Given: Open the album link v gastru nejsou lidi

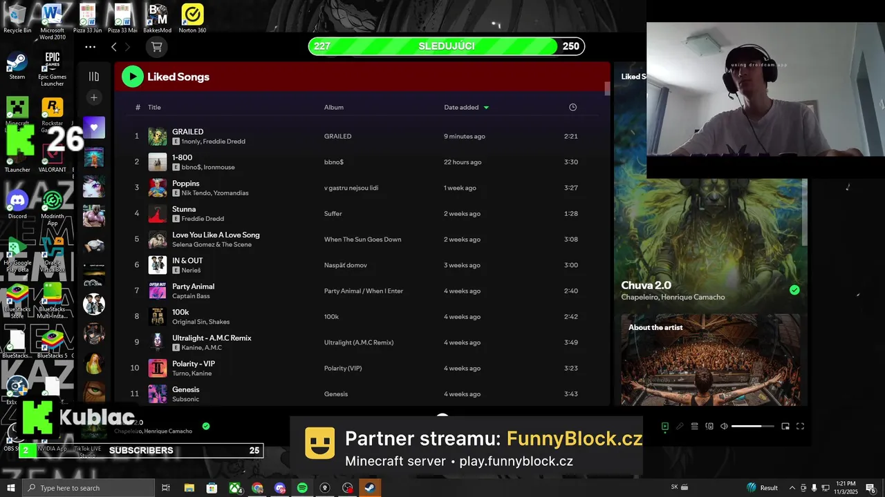Looking at the screenshot, I should click(351, 188).
